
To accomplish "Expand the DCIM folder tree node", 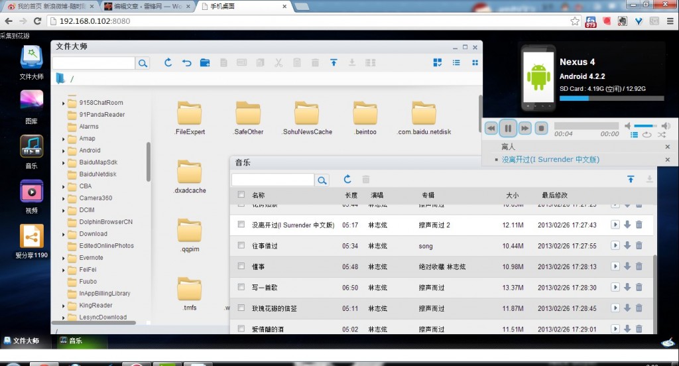I will click(x=64, y=210).
